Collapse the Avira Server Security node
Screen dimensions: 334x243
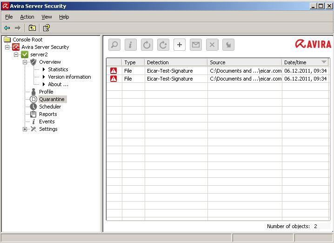tap(7, 47)
